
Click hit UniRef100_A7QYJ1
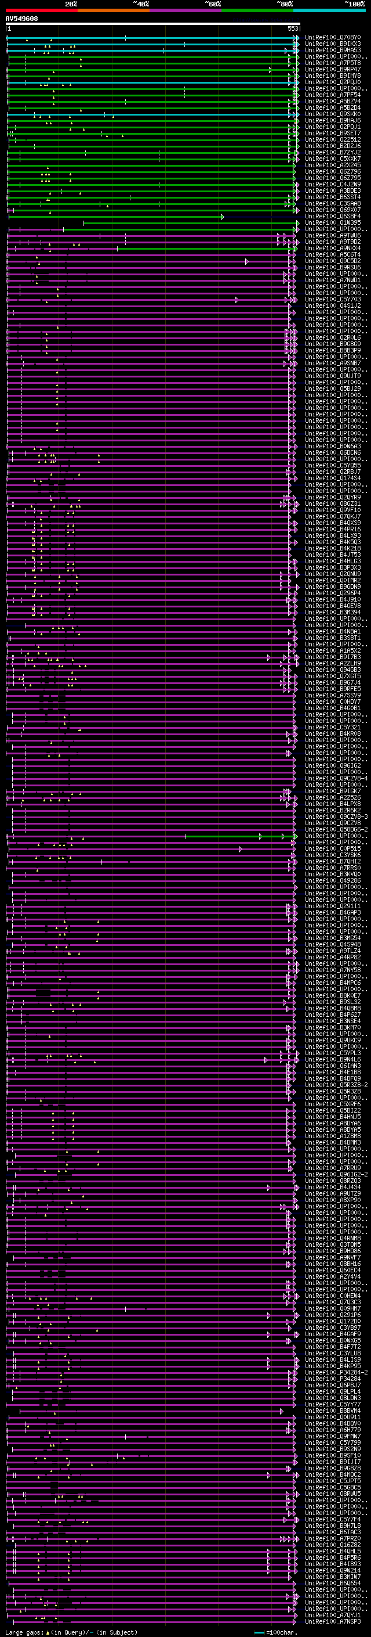tap(333, 1615)
